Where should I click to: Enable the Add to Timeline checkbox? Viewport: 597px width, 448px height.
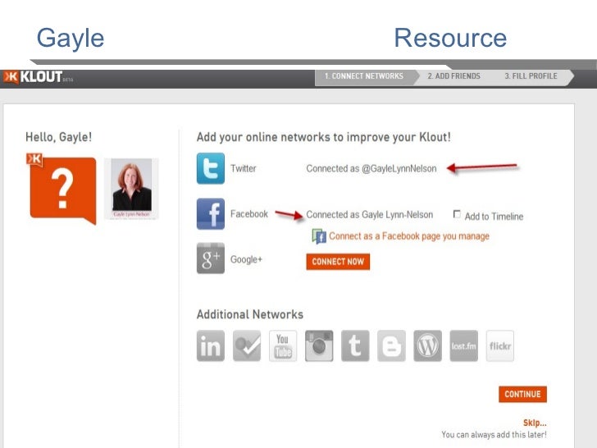457,214
